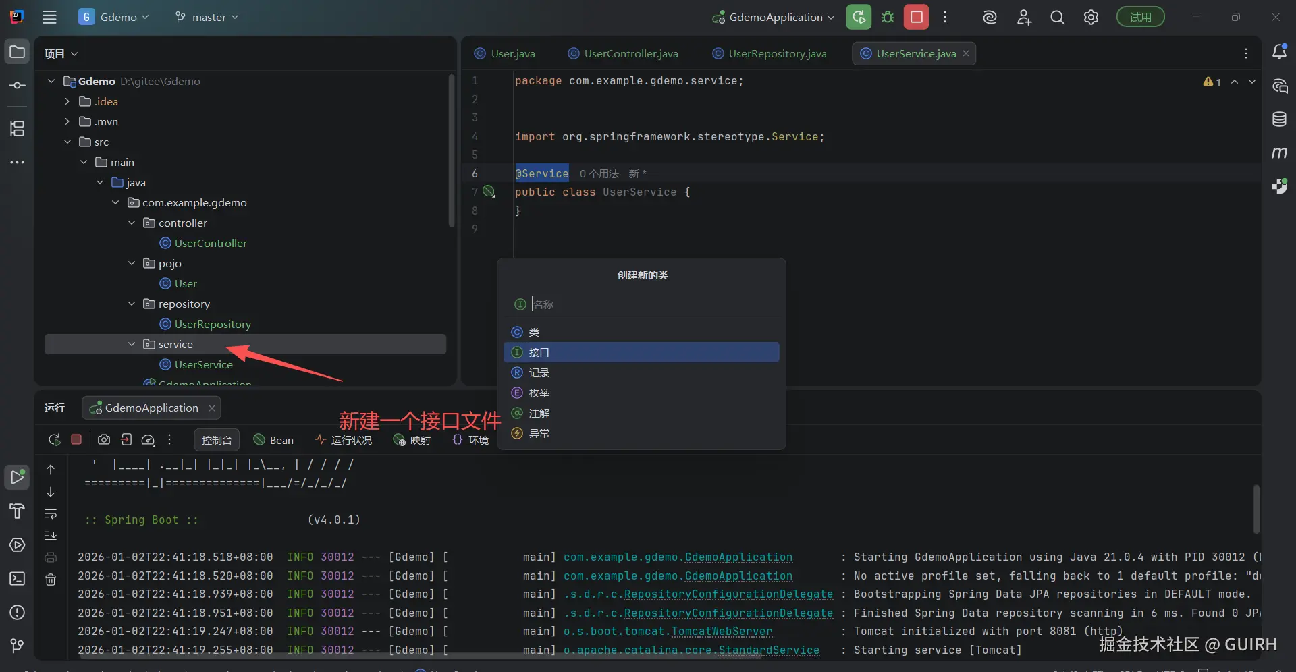Click the project tree vertical scrollbar

tap(452, 150)
